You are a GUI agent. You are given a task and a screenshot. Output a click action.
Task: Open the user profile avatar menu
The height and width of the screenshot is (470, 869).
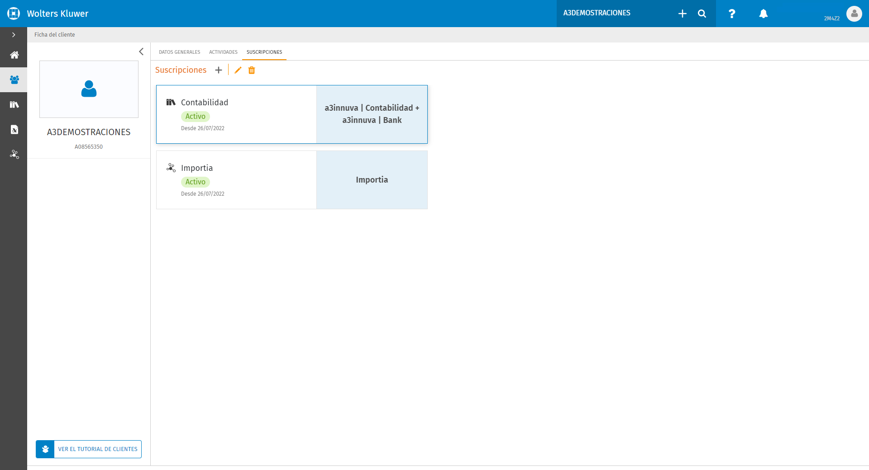point(854,14)
